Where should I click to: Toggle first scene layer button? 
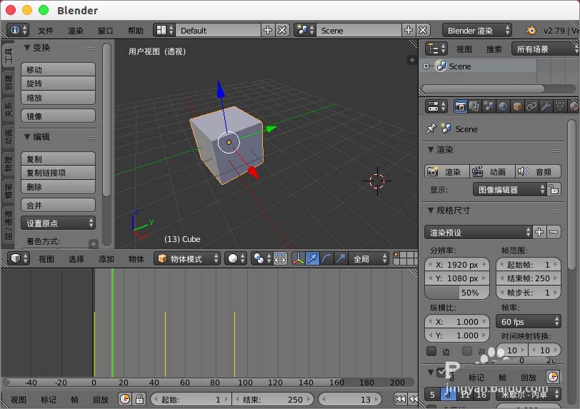[396, 255]
